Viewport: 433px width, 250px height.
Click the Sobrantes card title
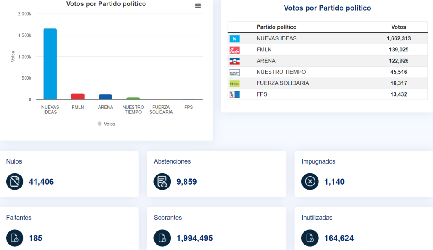click(167, 218)
